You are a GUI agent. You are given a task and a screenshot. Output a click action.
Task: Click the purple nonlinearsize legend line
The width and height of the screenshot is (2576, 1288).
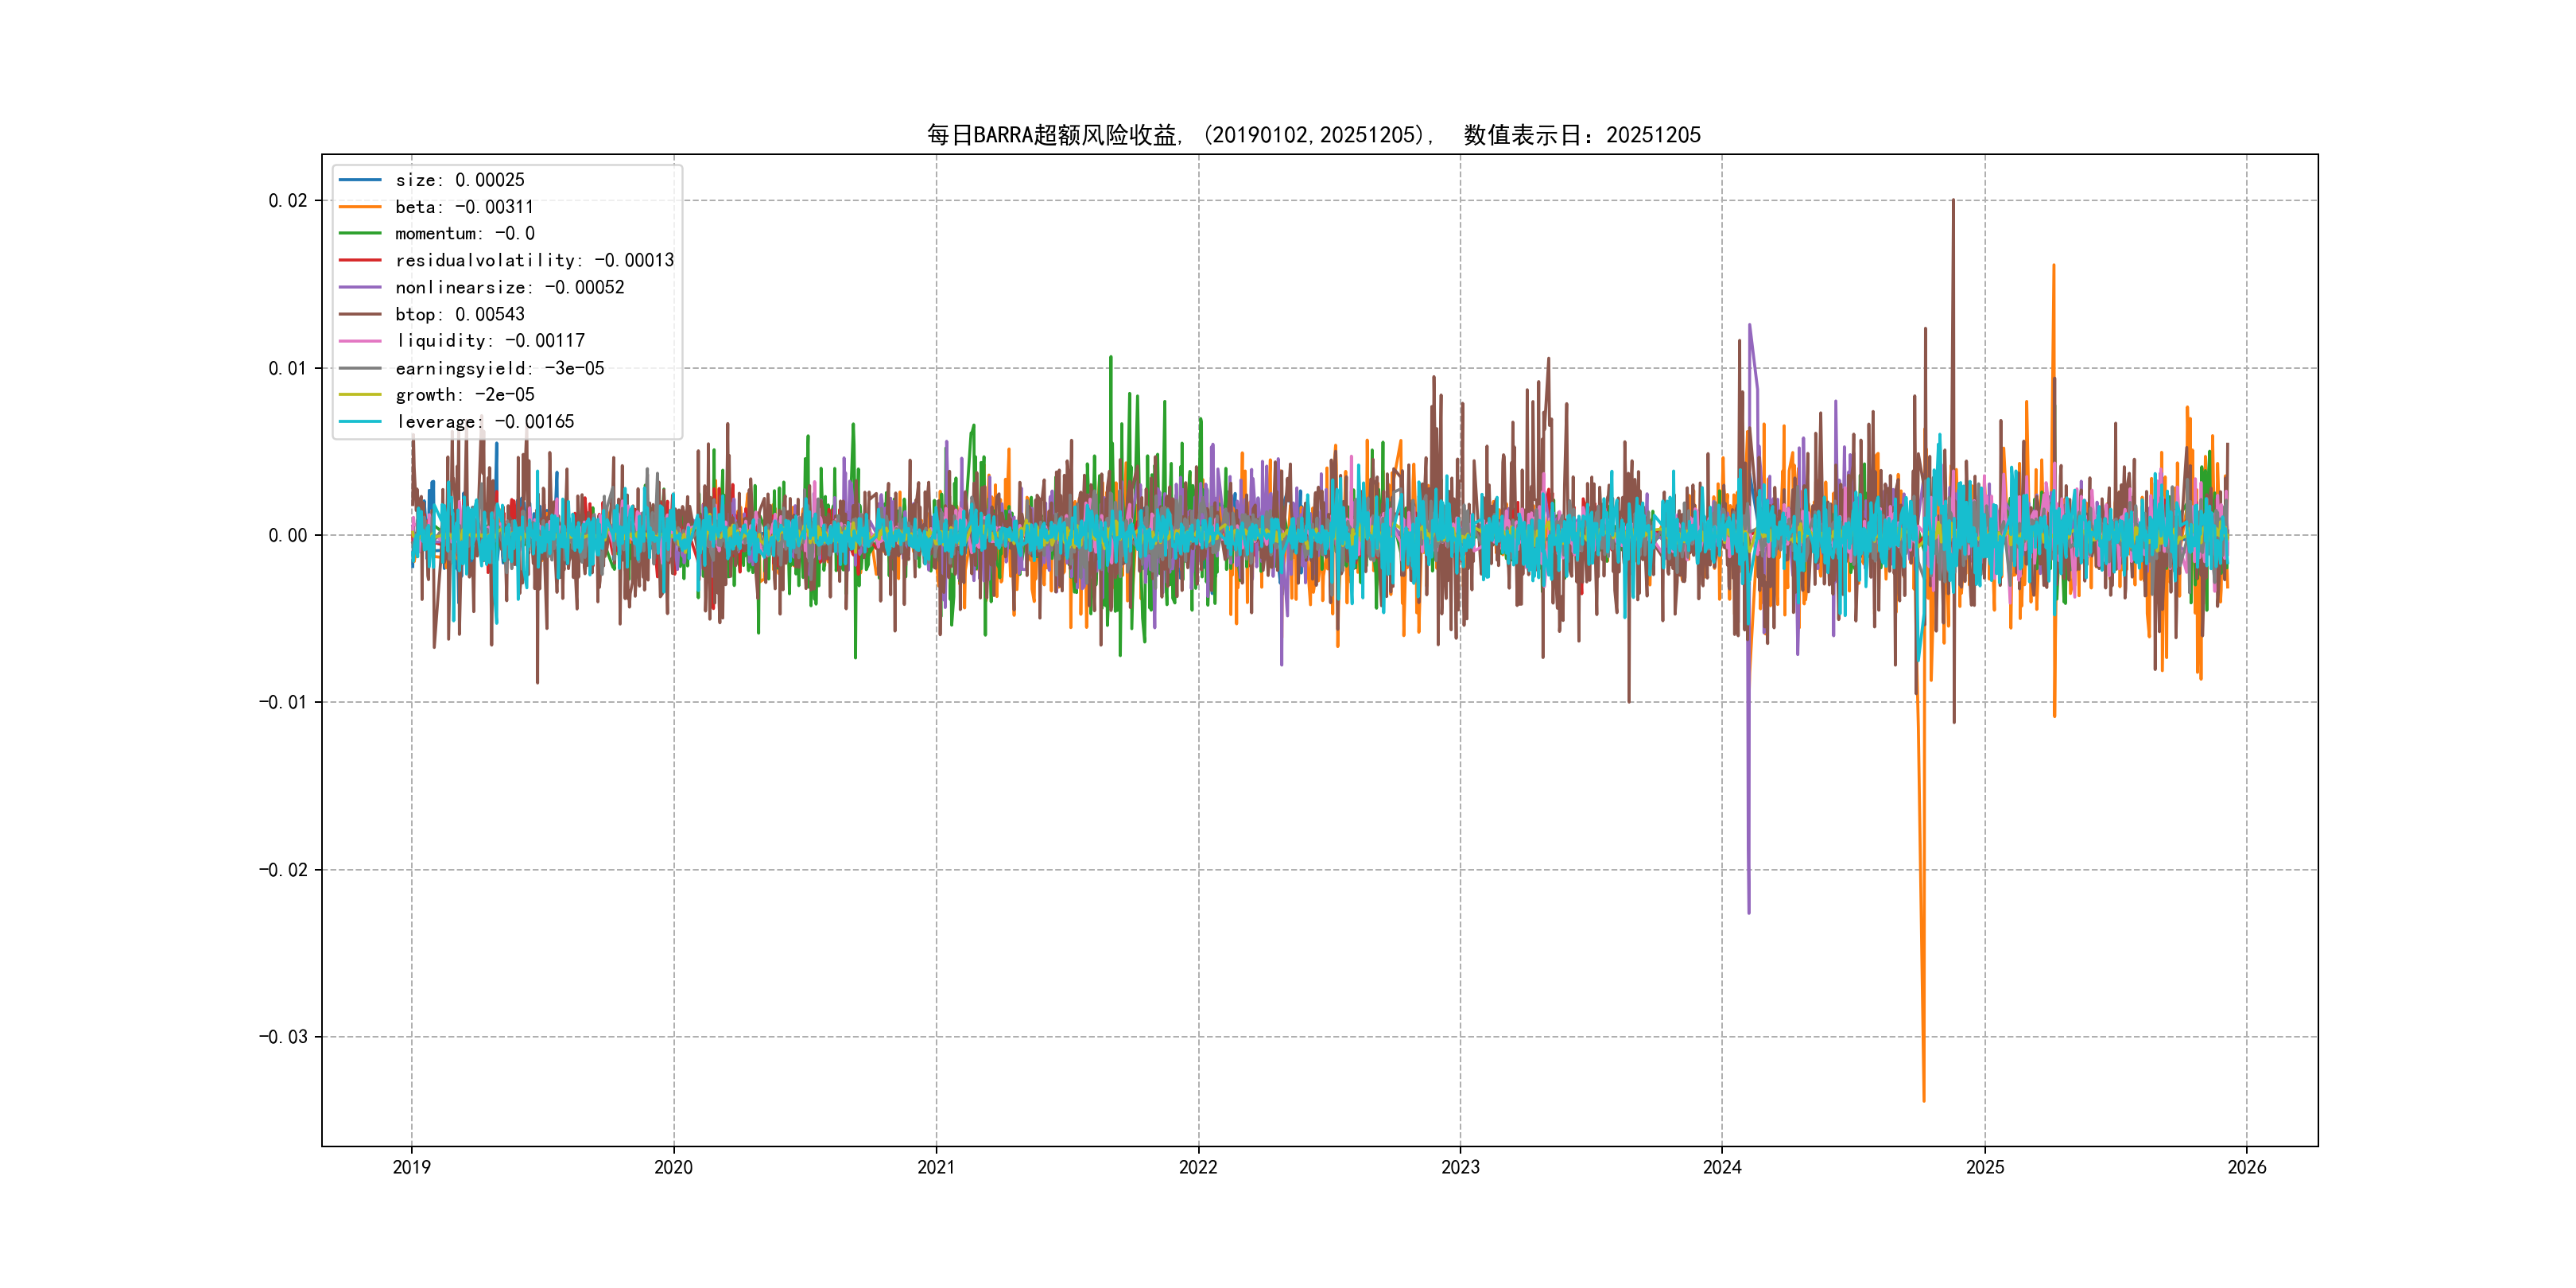point(360,287)
